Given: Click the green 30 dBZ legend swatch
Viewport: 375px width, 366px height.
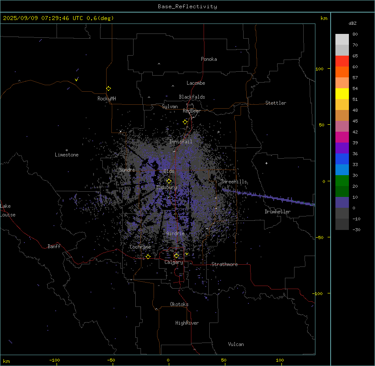Looking at the screenshot, I should click(x=342, y=181).
